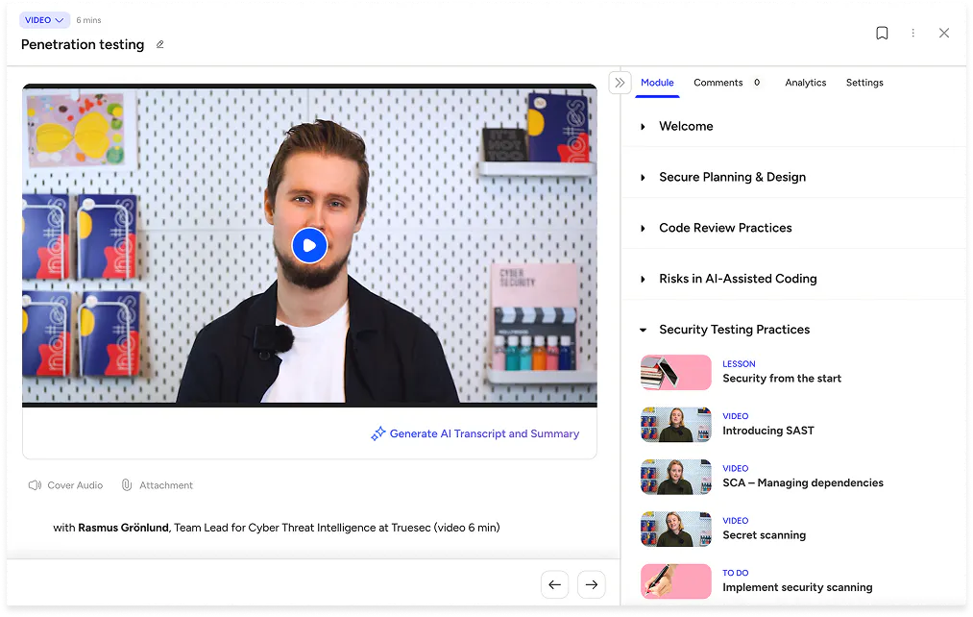Open the Settings tab
This screenshot has height=617, width=973.
click(x=864, y=83)
